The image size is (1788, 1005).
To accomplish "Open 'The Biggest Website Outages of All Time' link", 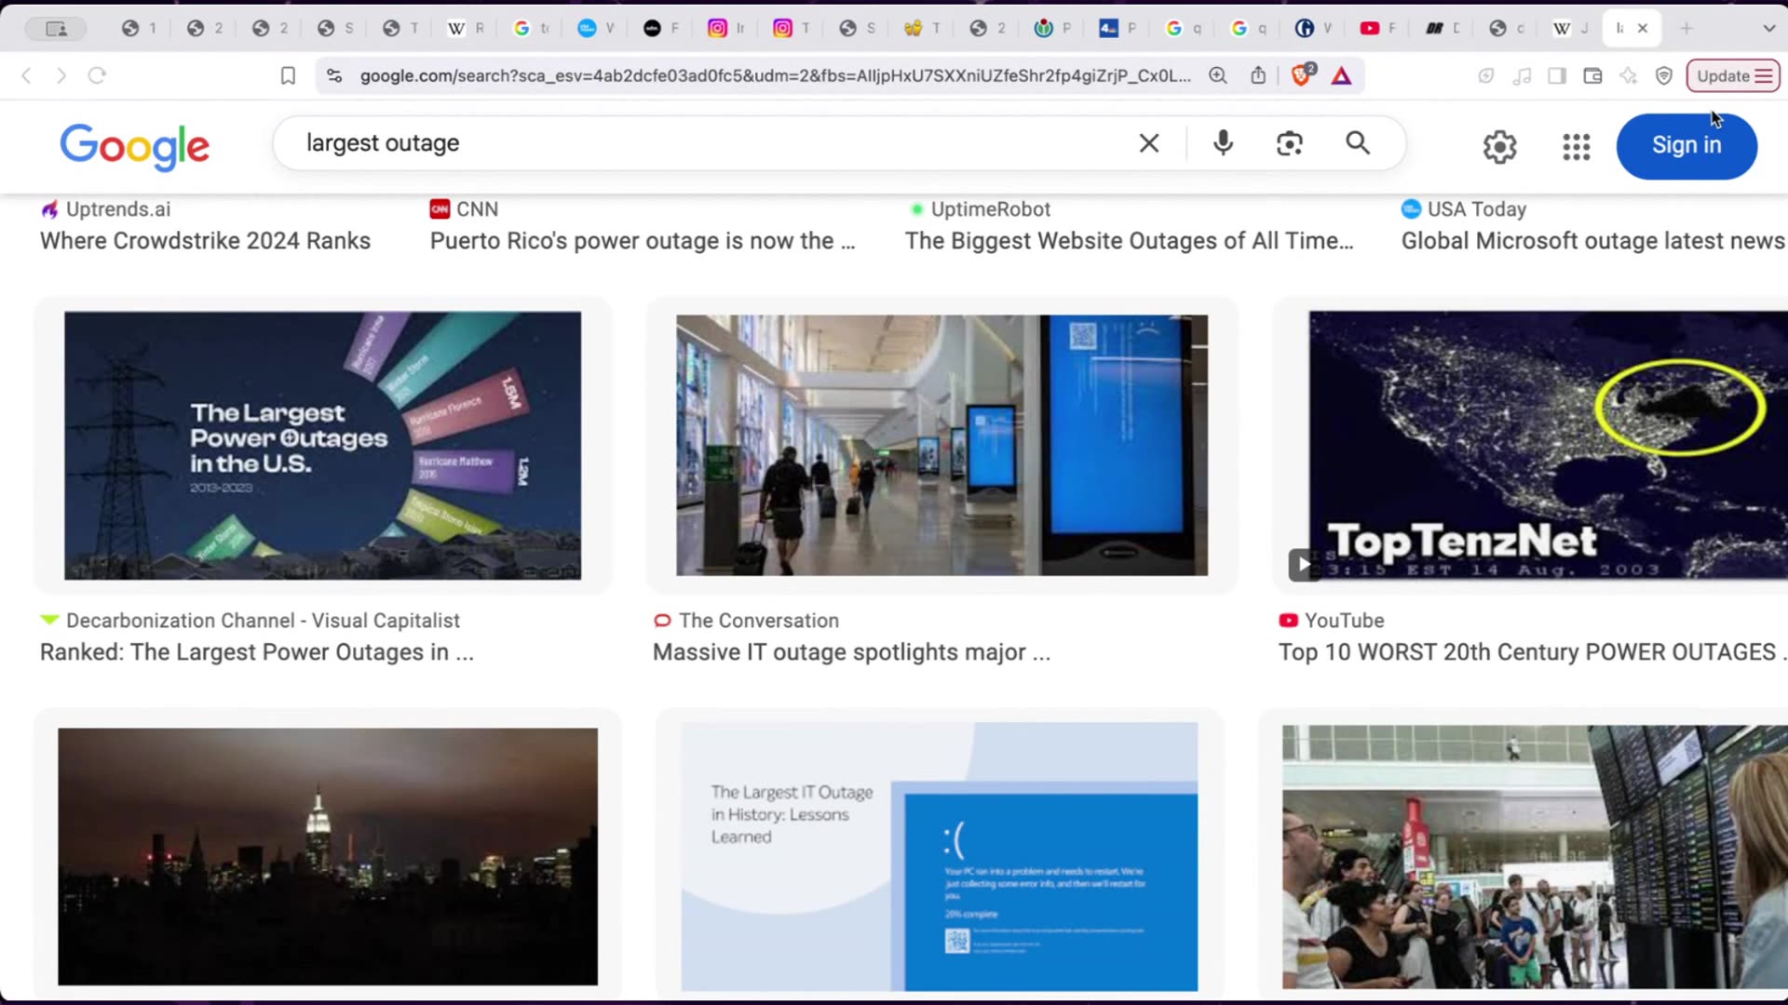I will pos(1130,241).
